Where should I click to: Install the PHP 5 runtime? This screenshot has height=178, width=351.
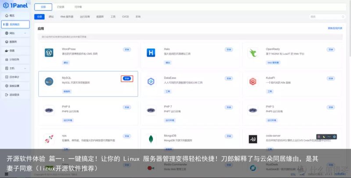pyautogui.click(x=331, y=107)
